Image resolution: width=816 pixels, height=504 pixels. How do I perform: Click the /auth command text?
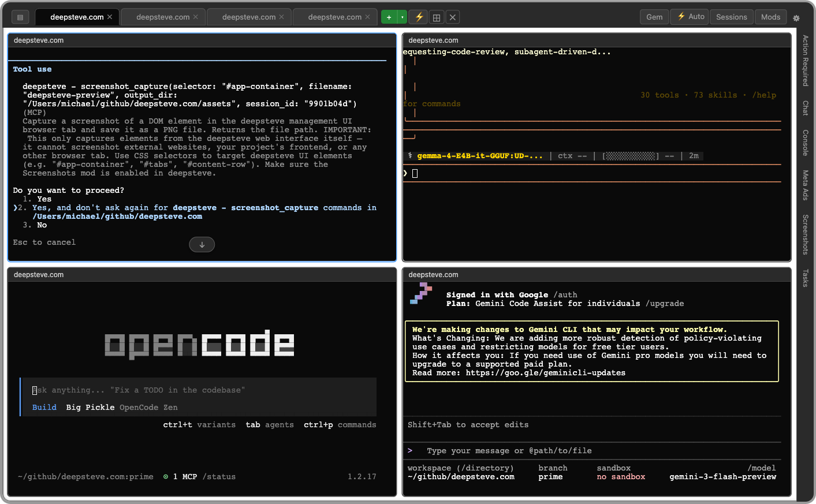tap(565, 295)
